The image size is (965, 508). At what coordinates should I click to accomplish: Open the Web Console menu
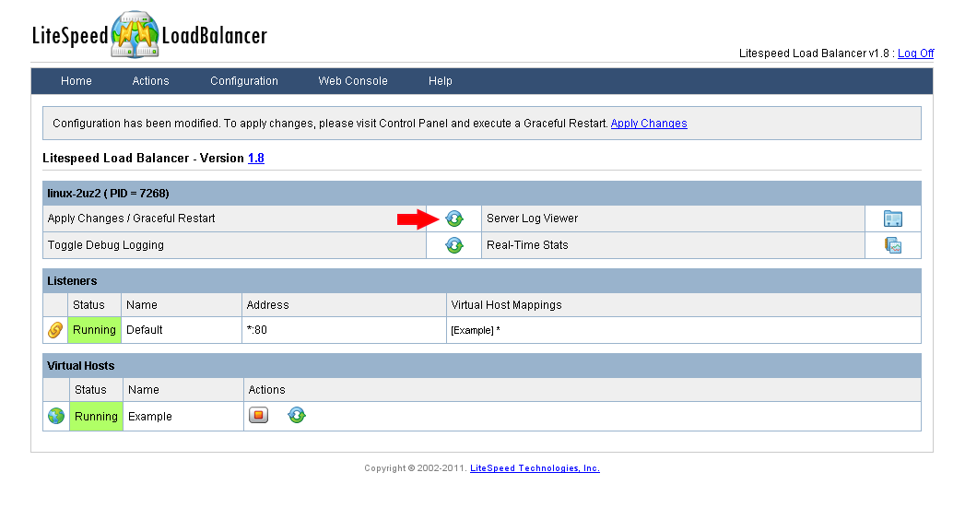[x=353, y=80]
